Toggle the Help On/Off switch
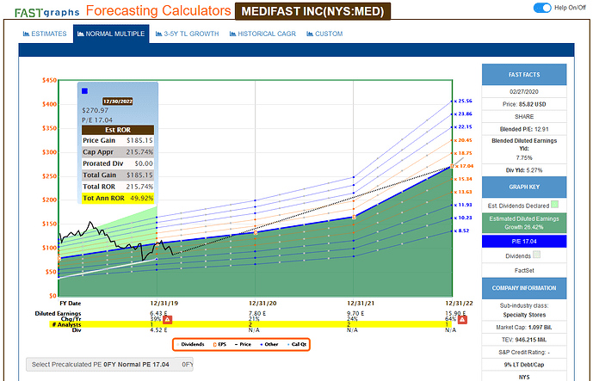This screenshot has width=593, height=381. (542, 8)
